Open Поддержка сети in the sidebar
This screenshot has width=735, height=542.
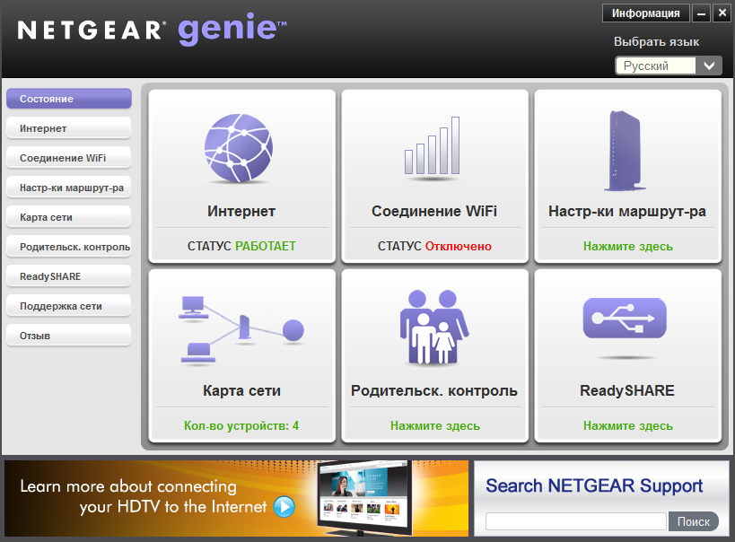coord(69,306)
